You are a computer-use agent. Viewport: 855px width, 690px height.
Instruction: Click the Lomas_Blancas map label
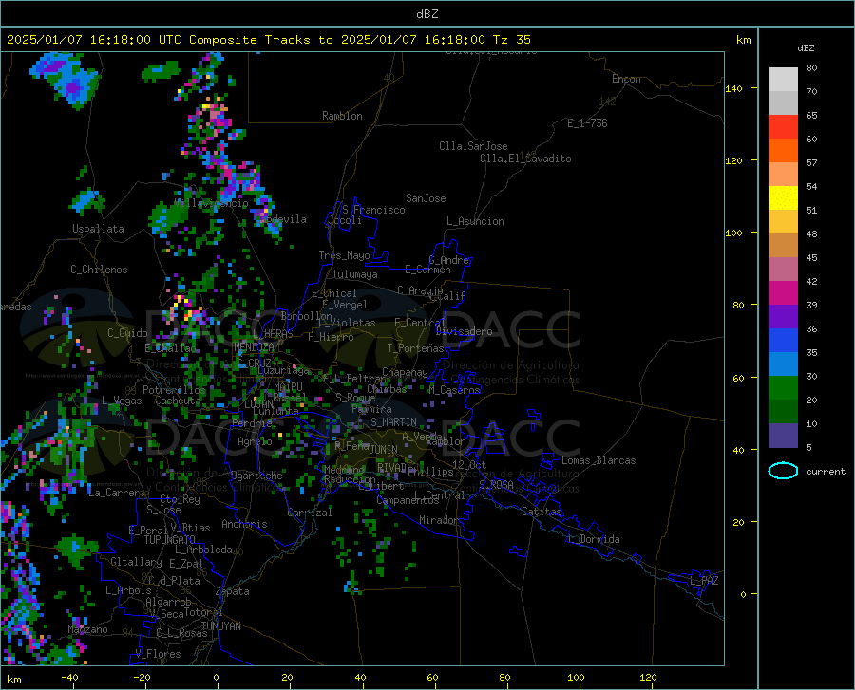pos(598,460)
